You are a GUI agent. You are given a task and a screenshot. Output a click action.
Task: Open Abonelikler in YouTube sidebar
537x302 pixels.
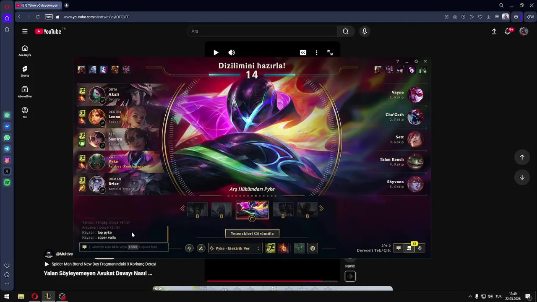[x=25, y=92]
